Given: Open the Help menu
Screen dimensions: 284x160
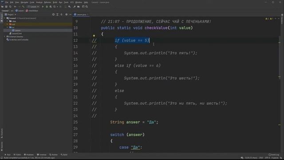Looking at the screenshot, I should pos(86,2).
